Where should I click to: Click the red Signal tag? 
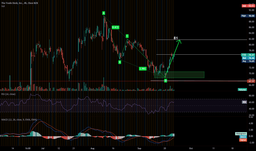click(x=243, y=140)
